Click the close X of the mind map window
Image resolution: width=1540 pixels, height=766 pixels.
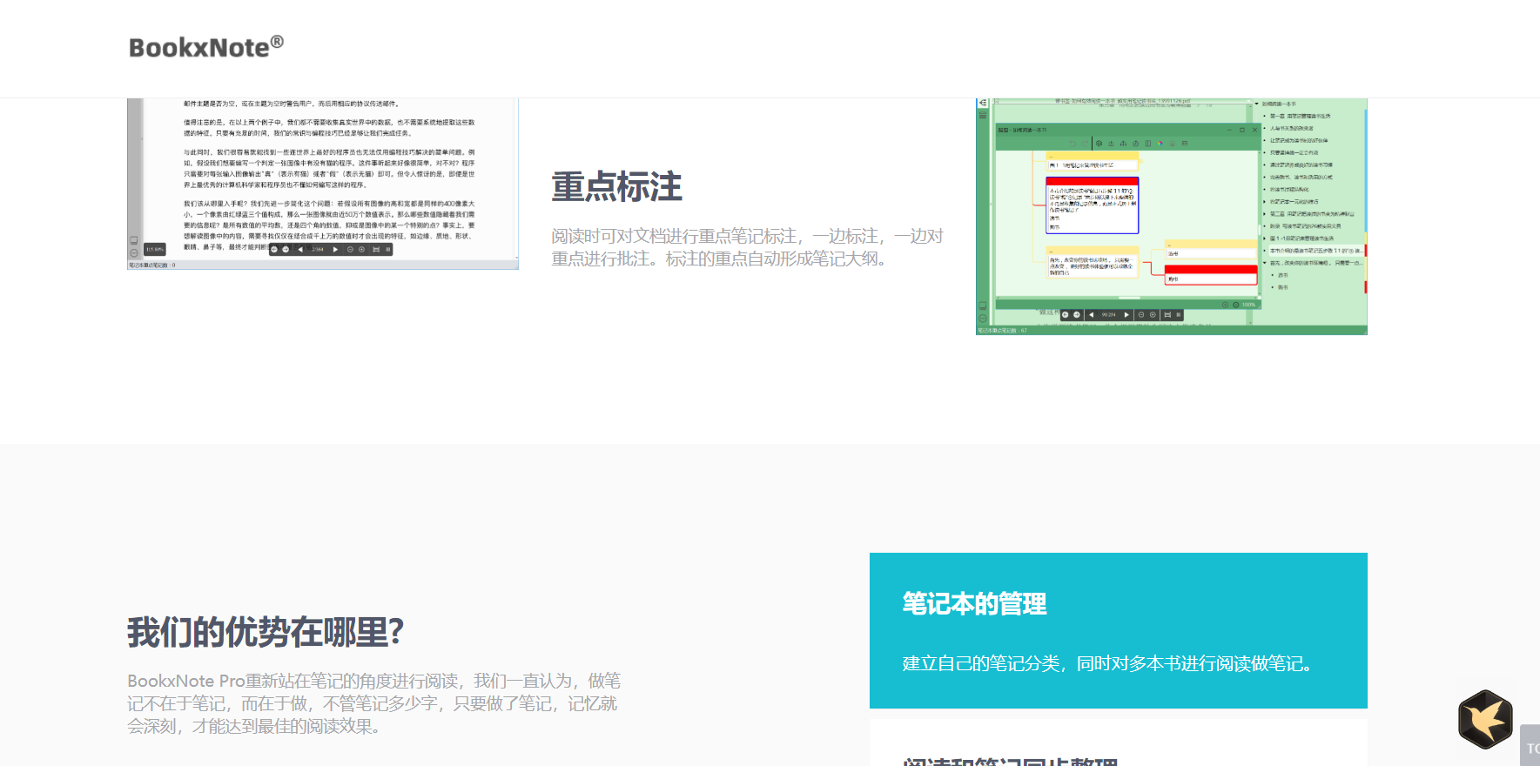pos(1254,130)
